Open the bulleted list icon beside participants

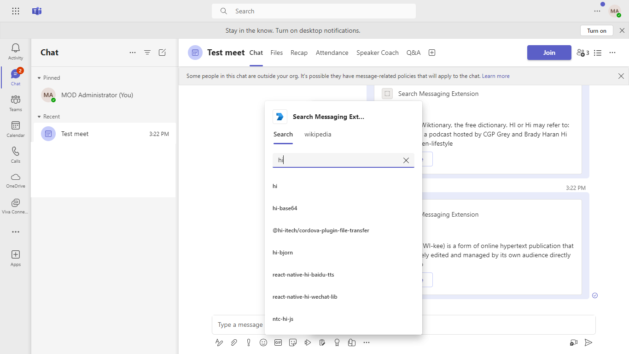click(x=598, y=53)
